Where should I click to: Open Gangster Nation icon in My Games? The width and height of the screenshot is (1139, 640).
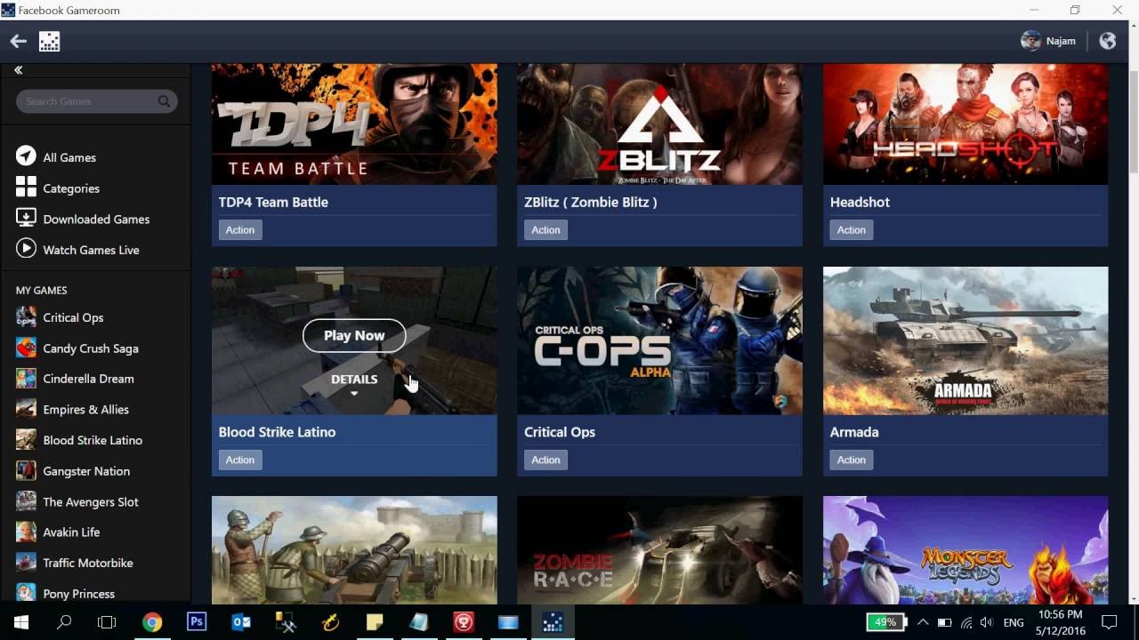coord(26,470)
